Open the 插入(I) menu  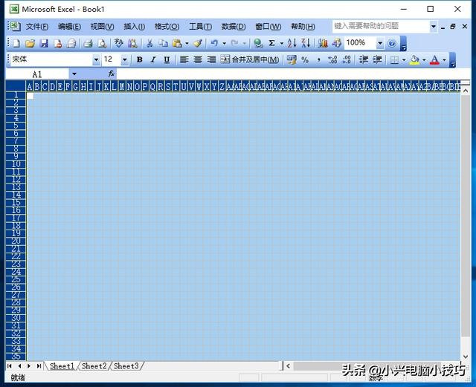point(134,27)
